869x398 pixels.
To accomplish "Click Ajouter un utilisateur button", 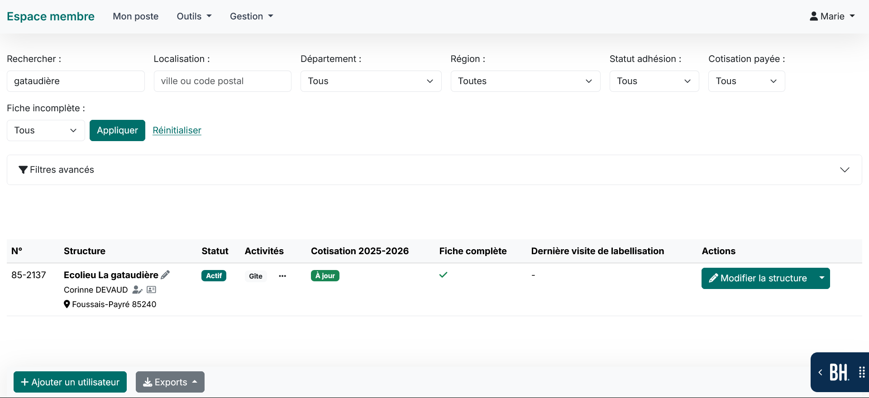I will (70, 382).
